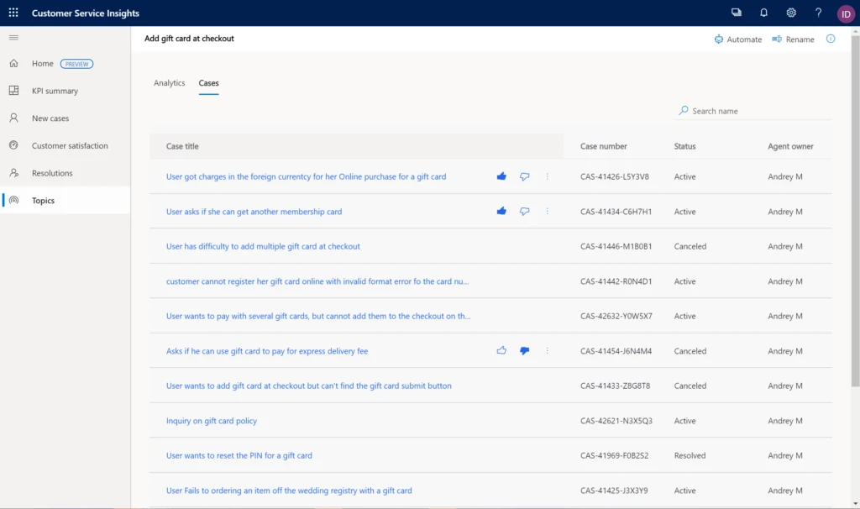This screenshot has width=860, height=509.
Task: Open the Microsoft 365 app launcher grid
Action: [x=13, y=13]
